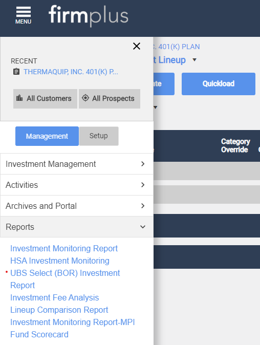Click the building icon on All Customers
260x345 pixels.
(19, 98)
